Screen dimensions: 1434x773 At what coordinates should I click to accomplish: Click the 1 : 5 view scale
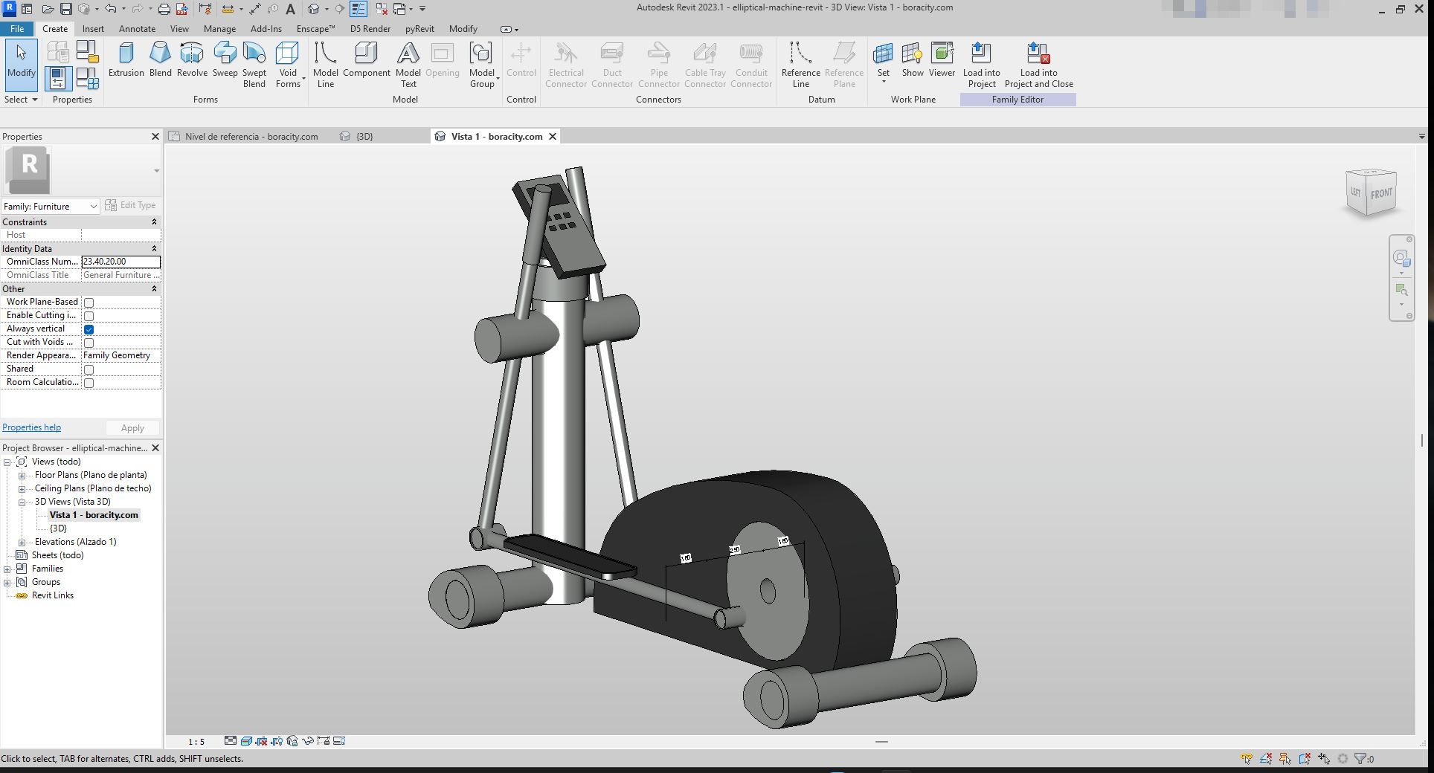(x=196, y=742)
